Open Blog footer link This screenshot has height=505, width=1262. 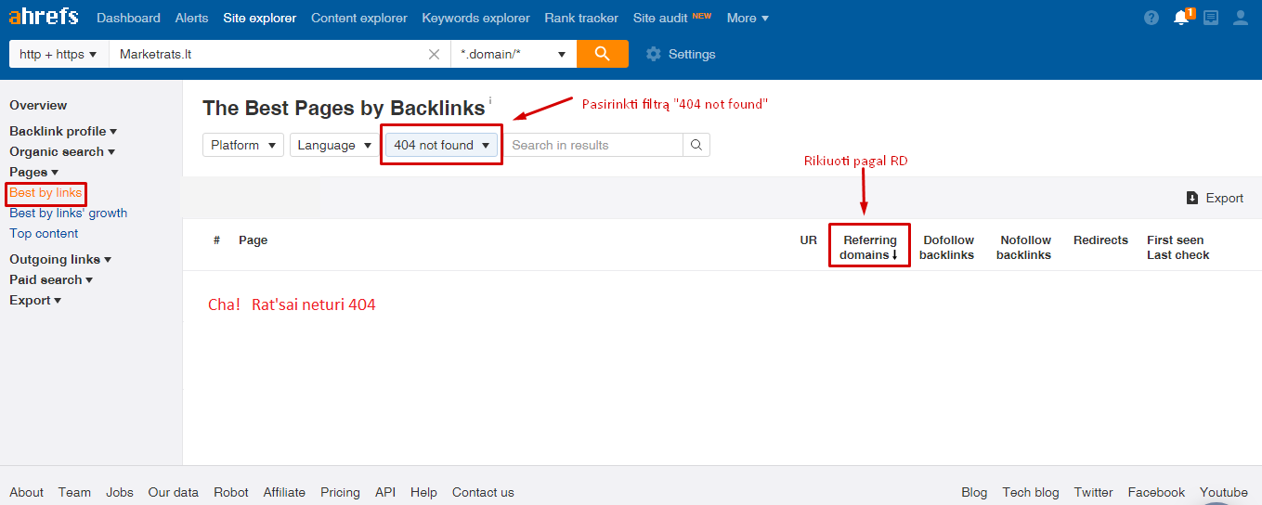(974, 492)
